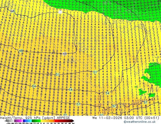Click the white '48' contour label in the map center
This screenshot has height=124, width=161.
[65, 54]
